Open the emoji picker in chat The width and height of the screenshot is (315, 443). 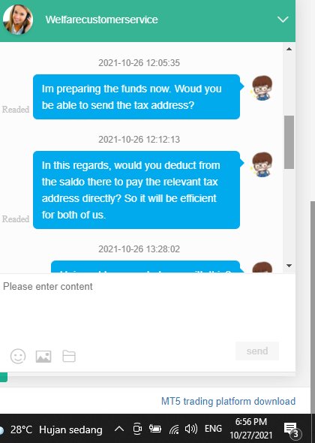(x=18, y=356)
